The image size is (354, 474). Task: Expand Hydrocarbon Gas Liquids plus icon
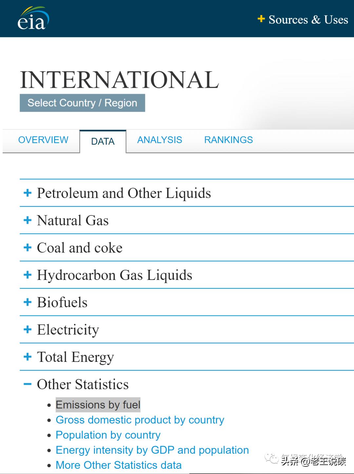pos(28,275)
